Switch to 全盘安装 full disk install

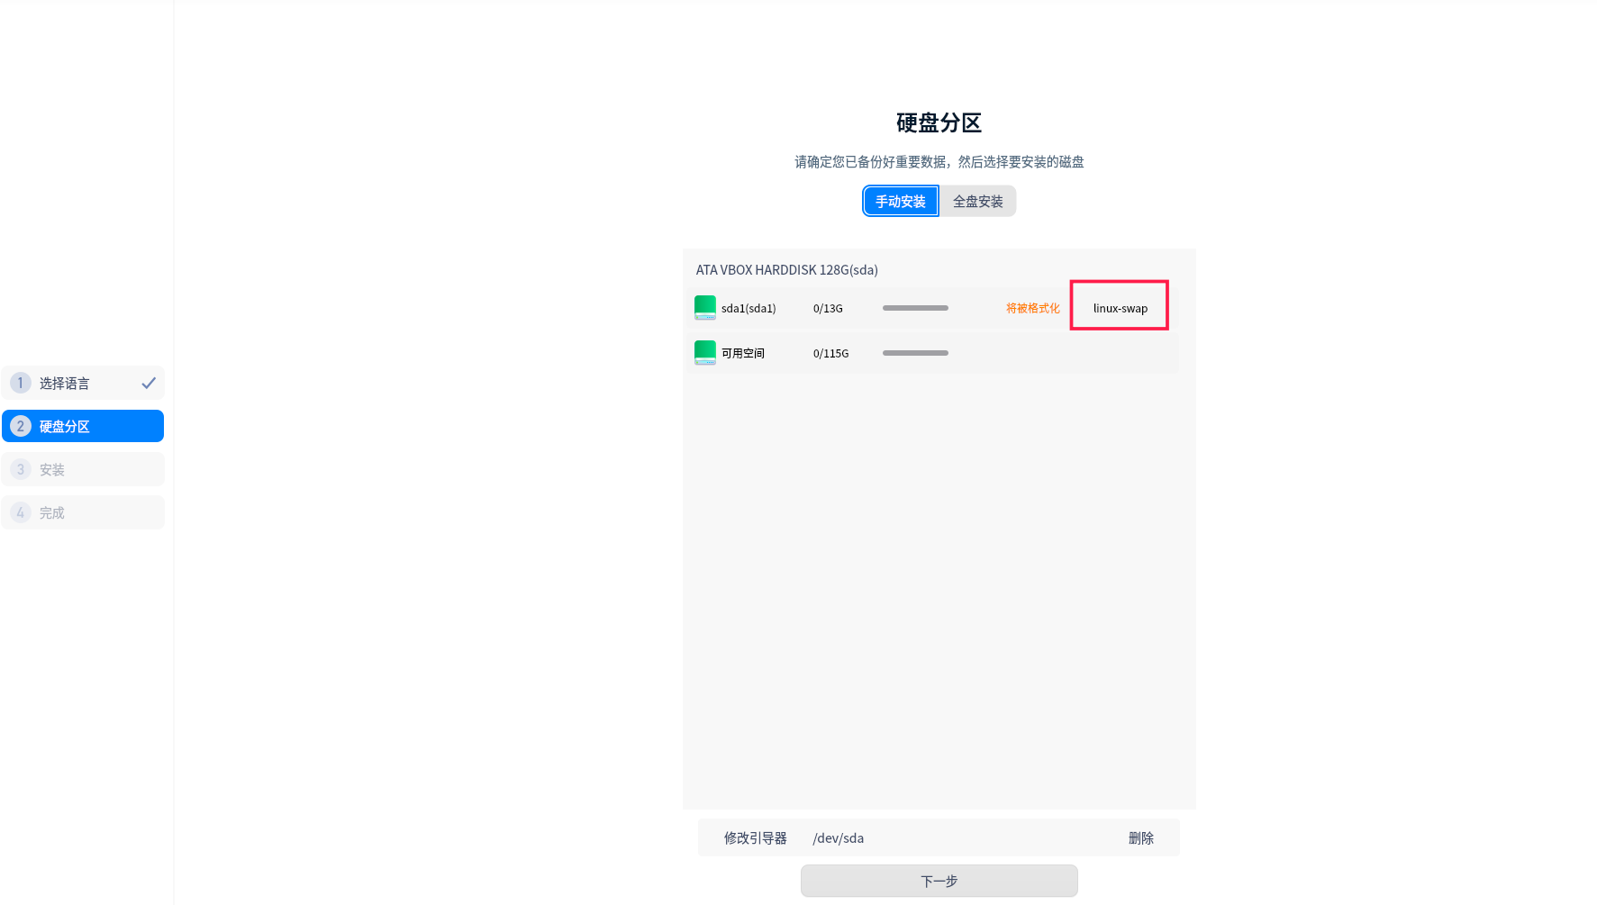pos(978,201)
